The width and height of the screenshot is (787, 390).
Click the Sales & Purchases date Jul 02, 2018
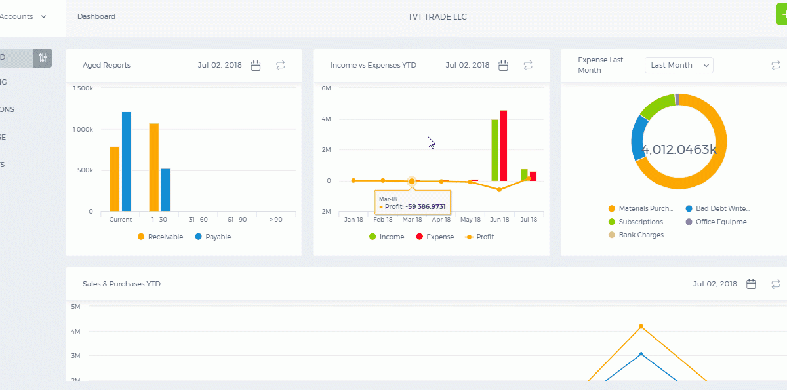[x=716, y=284]
